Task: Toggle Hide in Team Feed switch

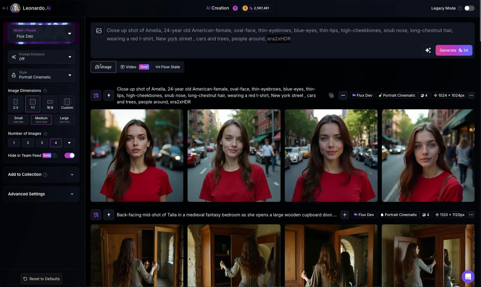Action: point(69,156)
